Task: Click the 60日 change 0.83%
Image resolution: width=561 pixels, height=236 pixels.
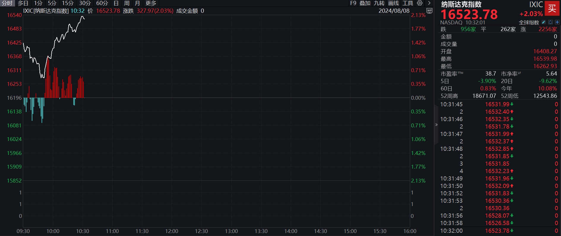Action: point(488,88)
